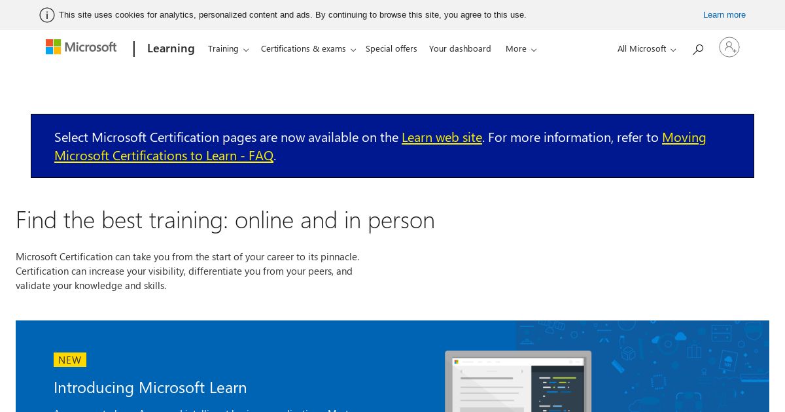Click the laptop illustration in banner
This screenshot has height=412, width=785.
(518, 382)
